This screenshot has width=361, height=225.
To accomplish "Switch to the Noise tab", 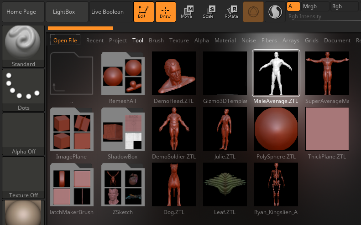I will (248, 41).
